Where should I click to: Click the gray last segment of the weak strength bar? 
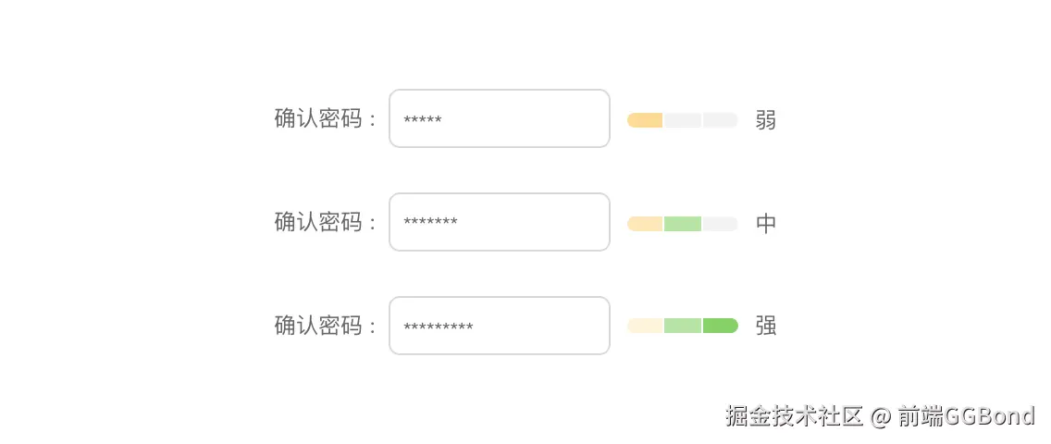(720, 120)
